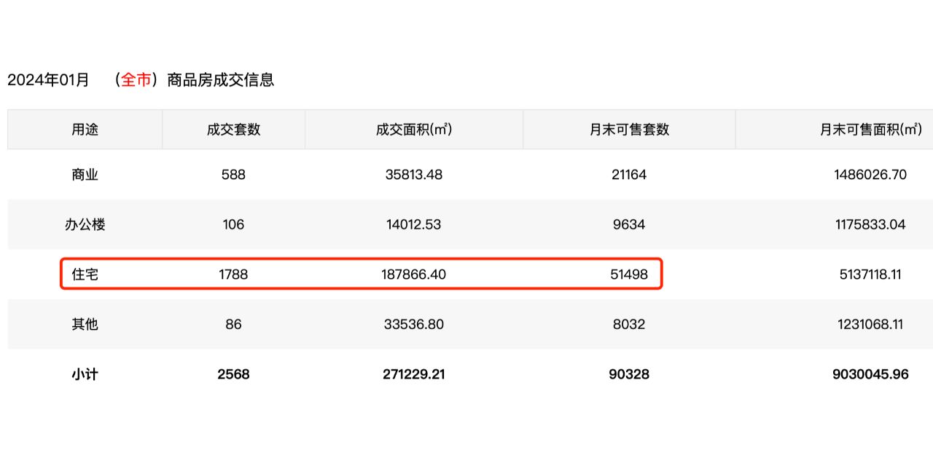Viewport: 933px width, 466px height.
Task: Select the 住宅 row label
Action: (x=85, y=275)
